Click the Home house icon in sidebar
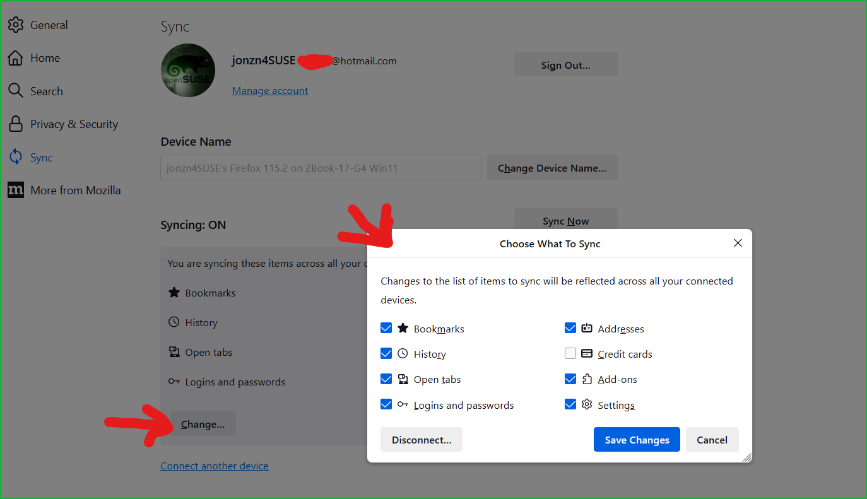867x499 pixels. pos(15,58)
